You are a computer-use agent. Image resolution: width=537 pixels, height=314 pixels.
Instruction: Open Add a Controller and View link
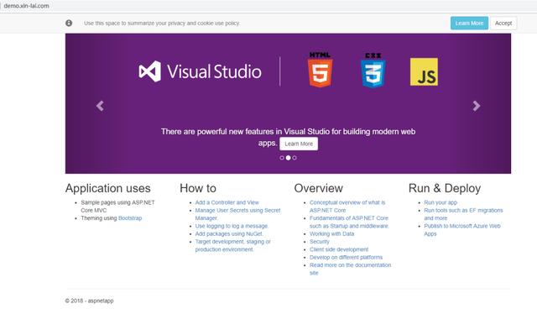click(x=227, y=202)
